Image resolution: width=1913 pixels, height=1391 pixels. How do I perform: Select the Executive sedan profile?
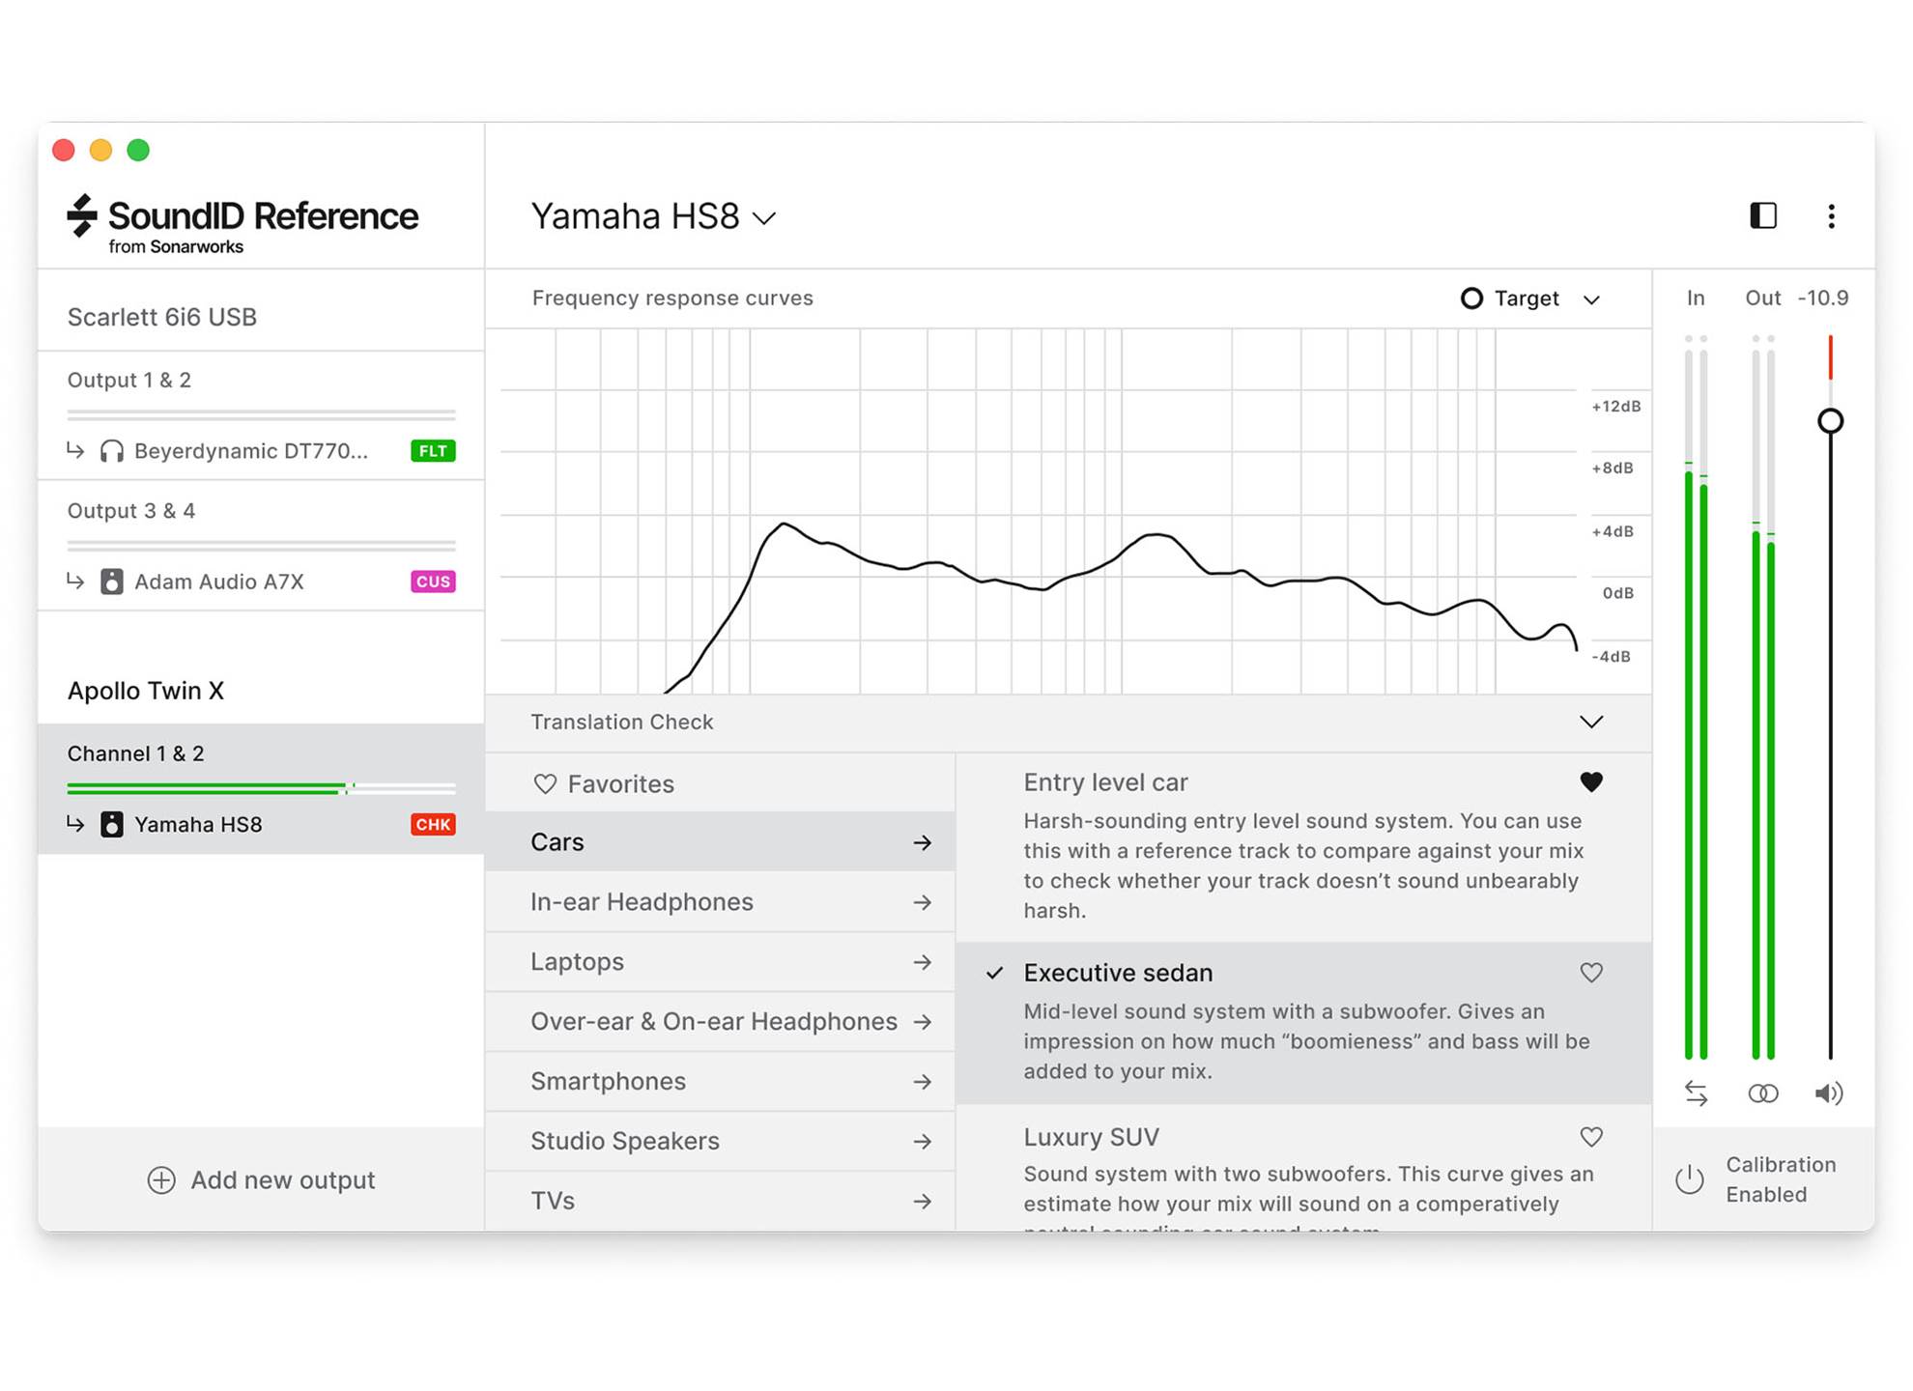click(1118, 973)
